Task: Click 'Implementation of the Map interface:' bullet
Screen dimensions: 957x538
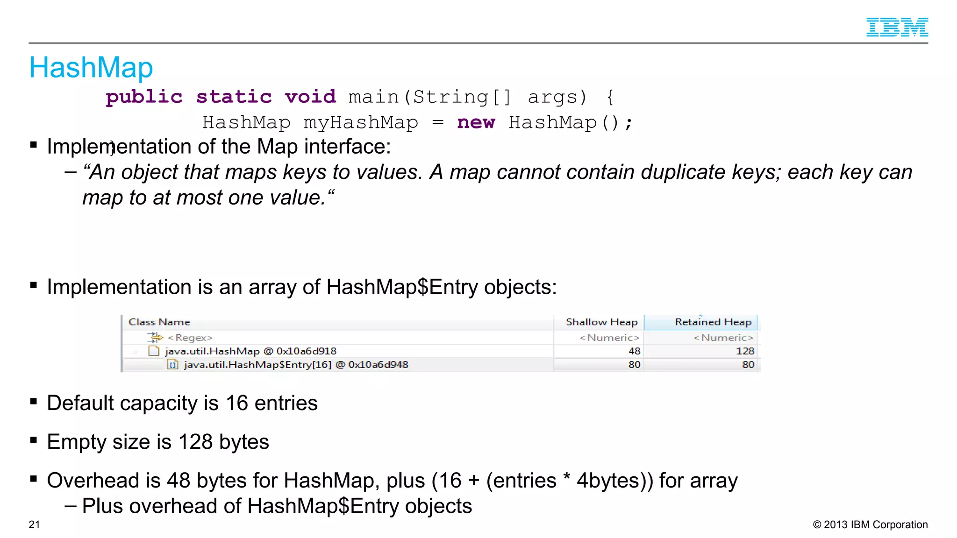Action: [219, 147]
